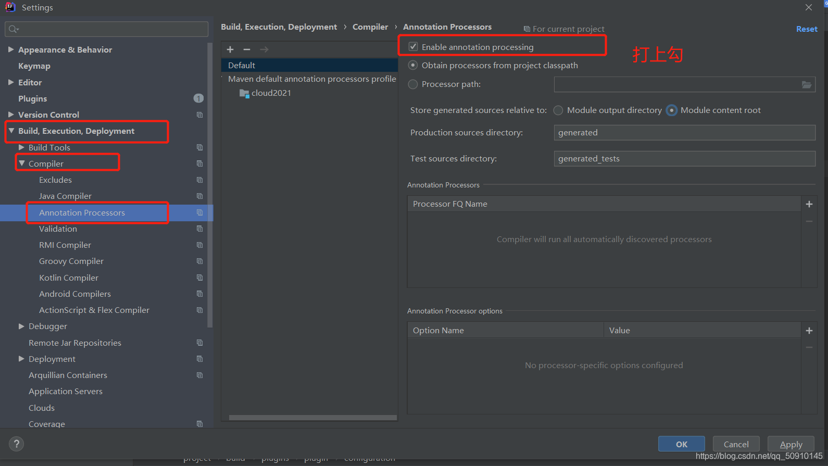The height and width of the screenshot is (466, 828).
Task: Expand Appearance & Behavior section
Action: point(11,49)
